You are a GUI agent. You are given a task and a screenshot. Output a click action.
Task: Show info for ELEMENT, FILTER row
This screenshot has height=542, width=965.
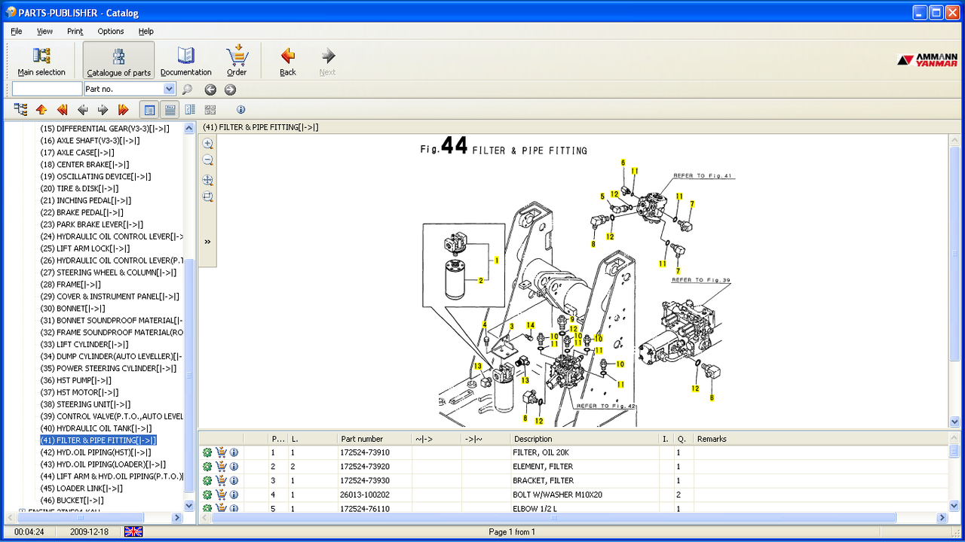234,467
